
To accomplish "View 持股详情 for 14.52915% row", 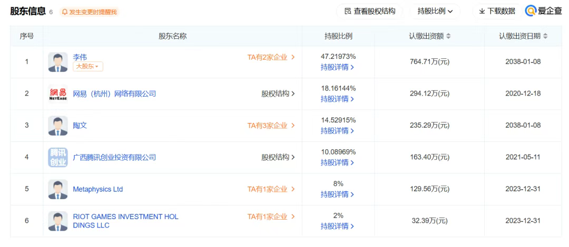I will (x=338, y=131).
